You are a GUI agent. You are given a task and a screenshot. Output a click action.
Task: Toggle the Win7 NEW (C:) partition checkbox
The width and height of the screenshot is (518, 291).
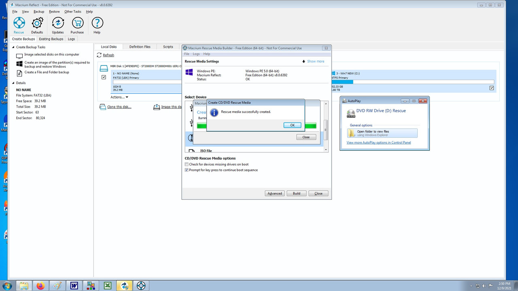point(492,88)
